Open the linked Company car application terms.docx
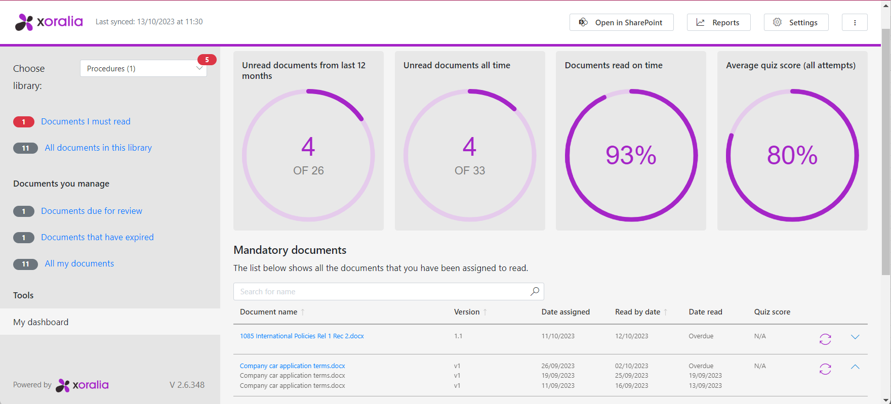Image resolution: width=891 pixels, height=404 pixels. tap(292, 366)
